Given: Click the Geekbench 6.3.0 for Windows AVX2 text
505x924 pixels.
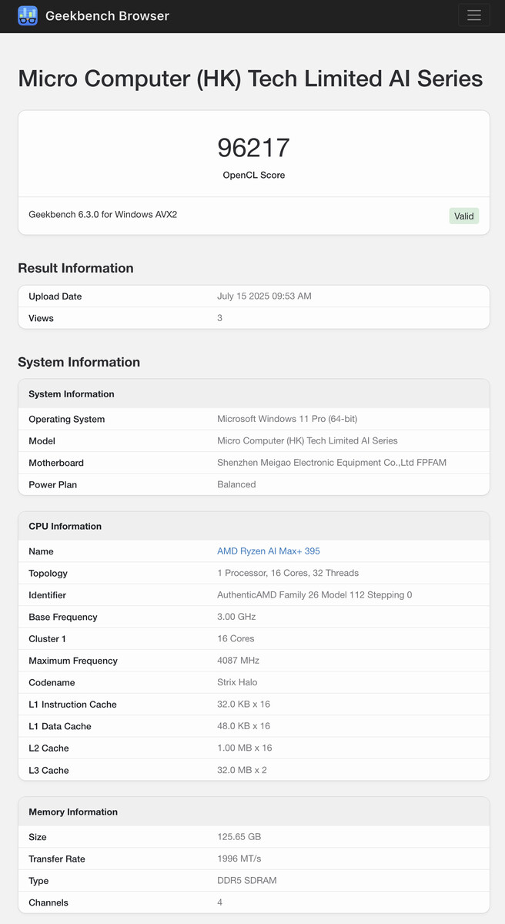Looking at the screenshot, I should coord(103,214).
